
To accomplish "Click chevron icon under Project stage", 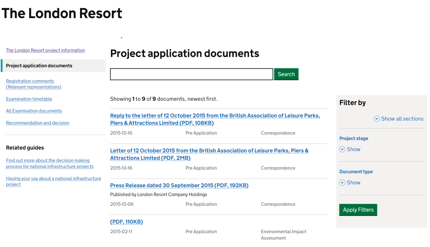I will pyautogui.click(x=342, y=150).
